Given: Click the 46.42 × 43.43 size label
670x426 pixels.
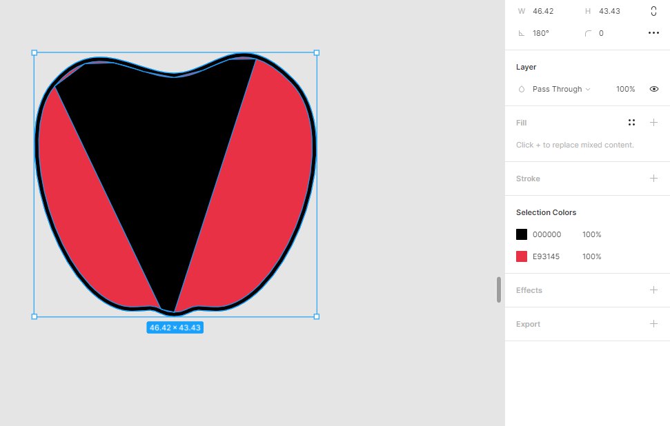Looking at the screenshot, I should (x=175, y=328).
